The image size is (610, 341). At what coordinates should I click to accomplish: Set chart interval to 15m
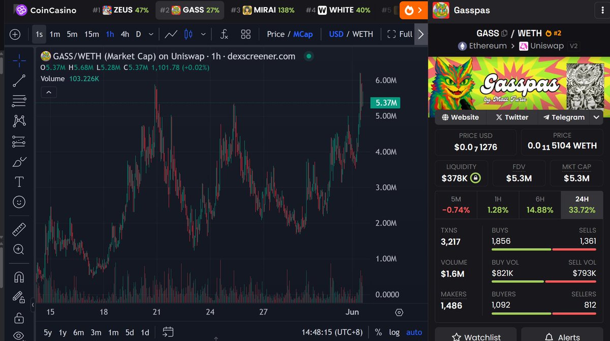91,35
